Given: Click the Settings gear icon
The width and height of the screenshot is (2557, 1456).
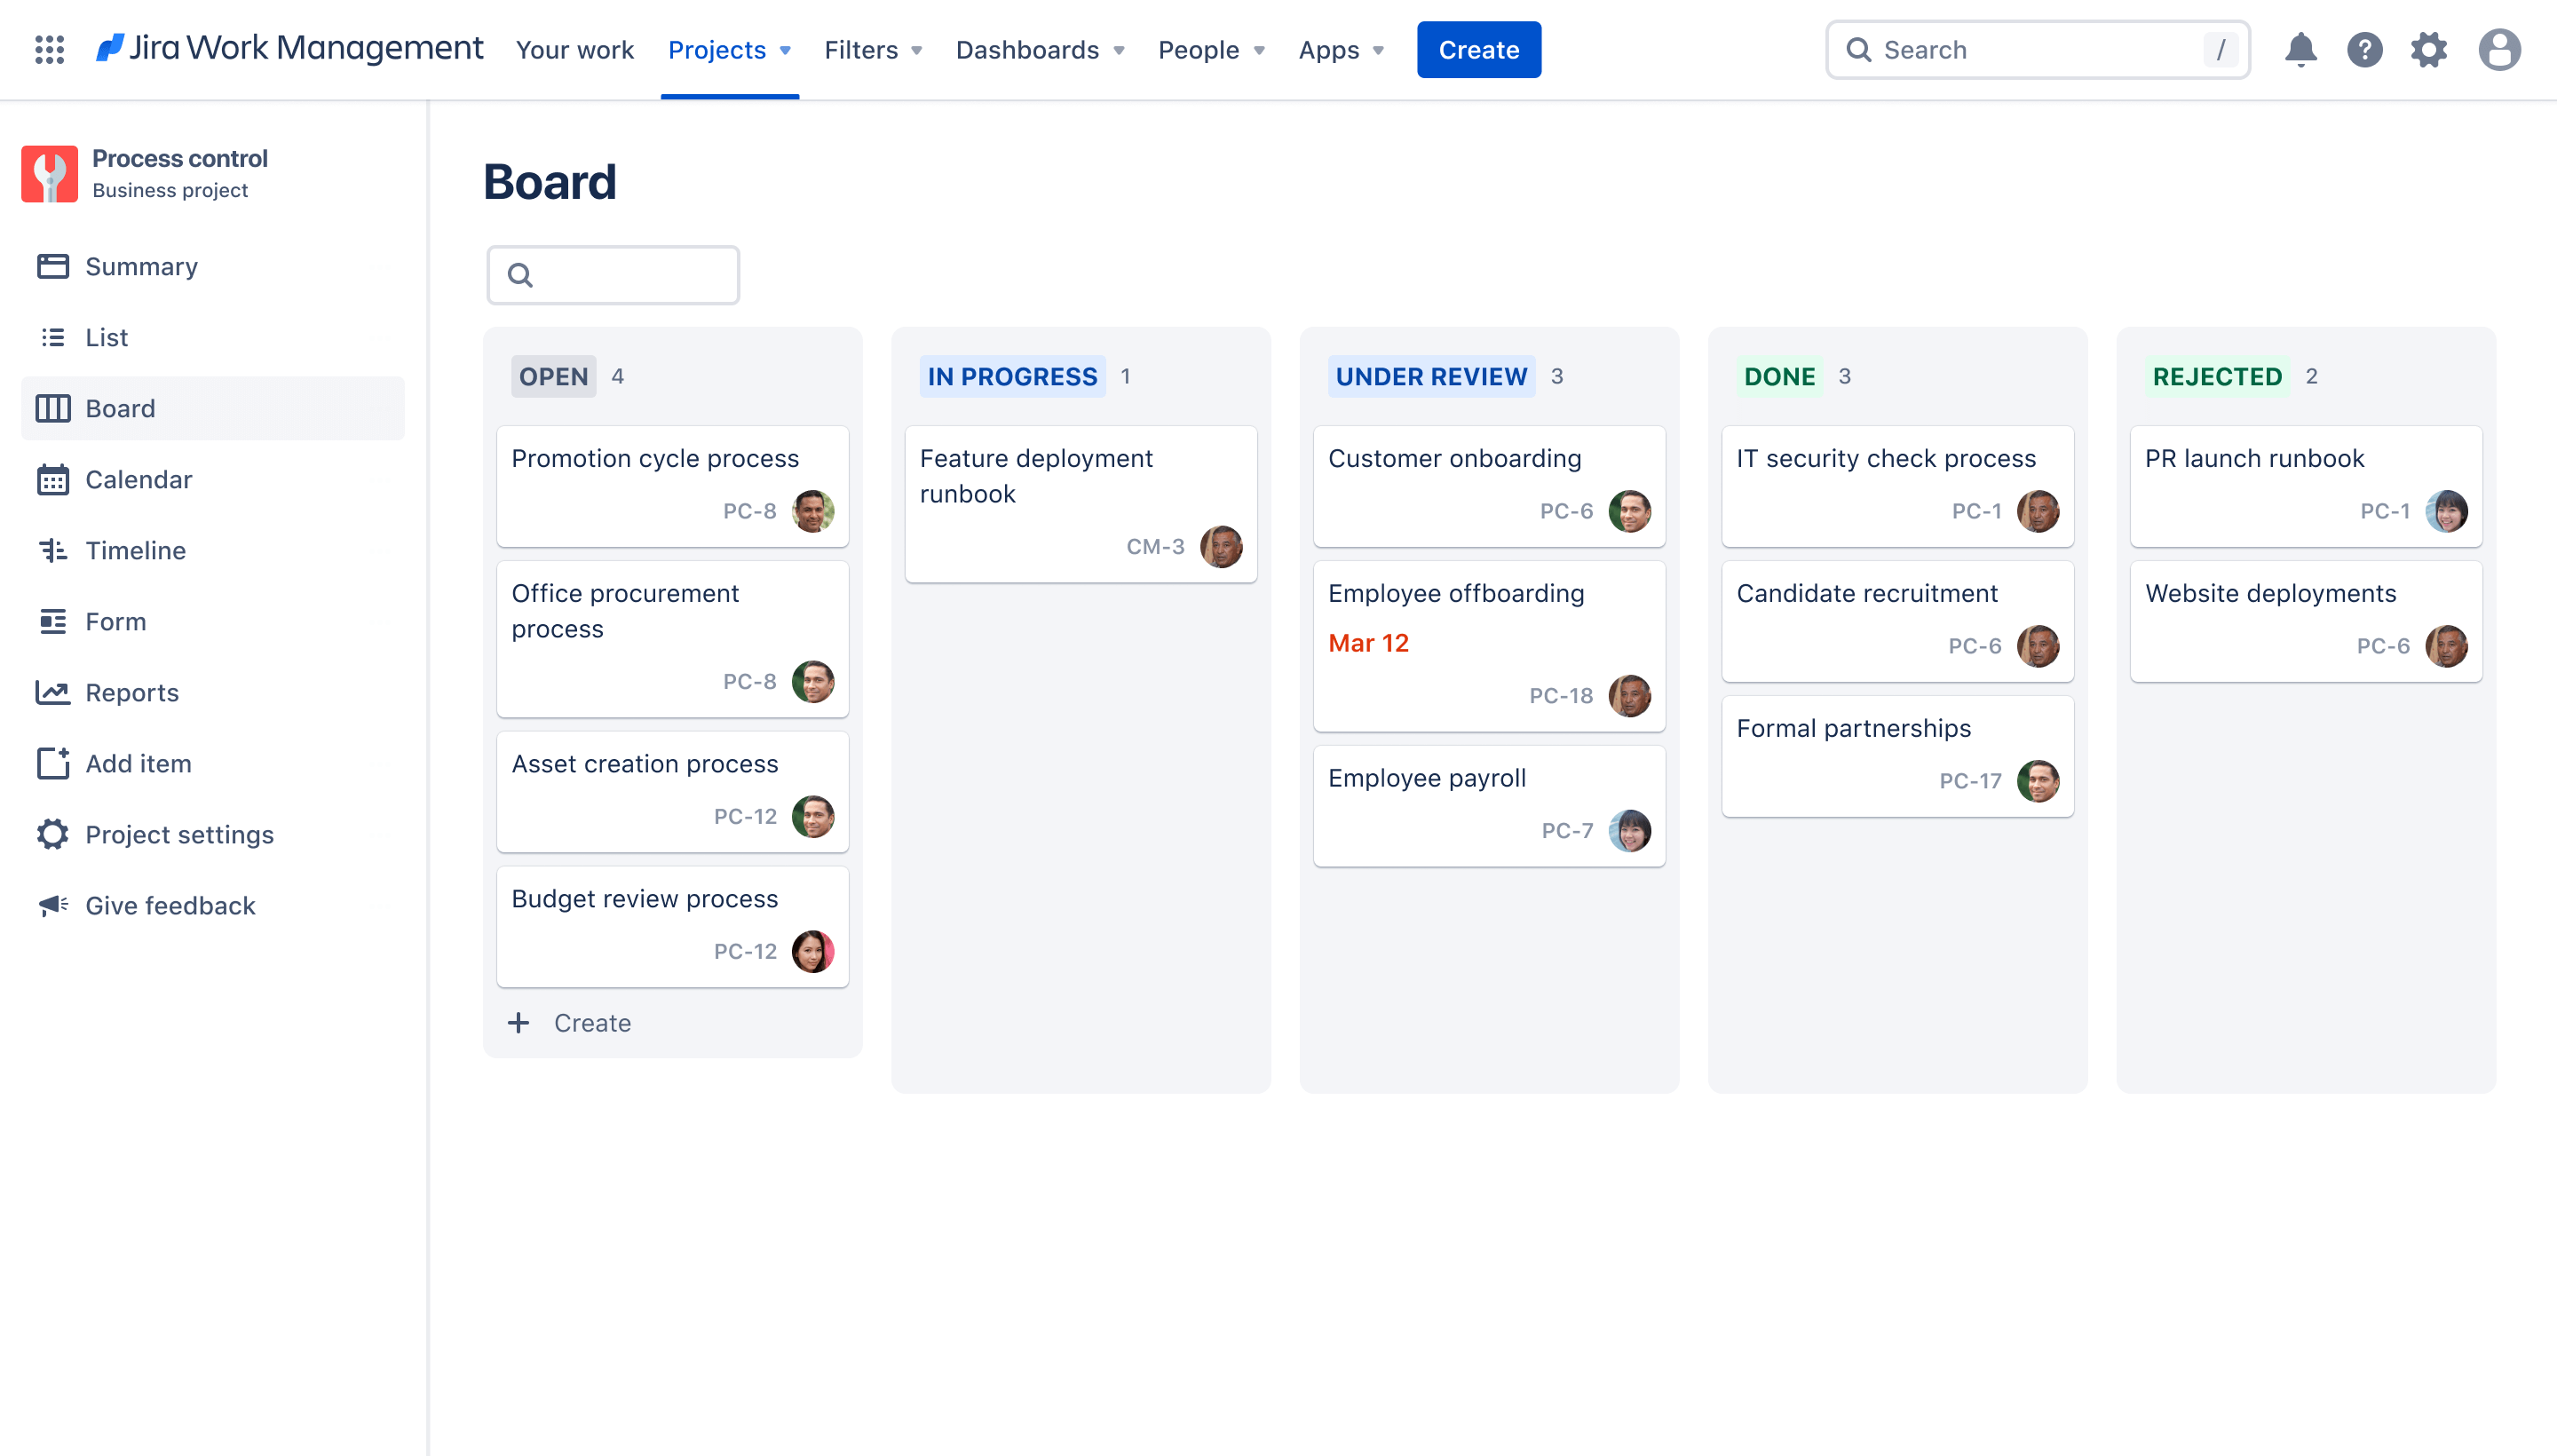Looking at the screenshot, I should 2429,49.
